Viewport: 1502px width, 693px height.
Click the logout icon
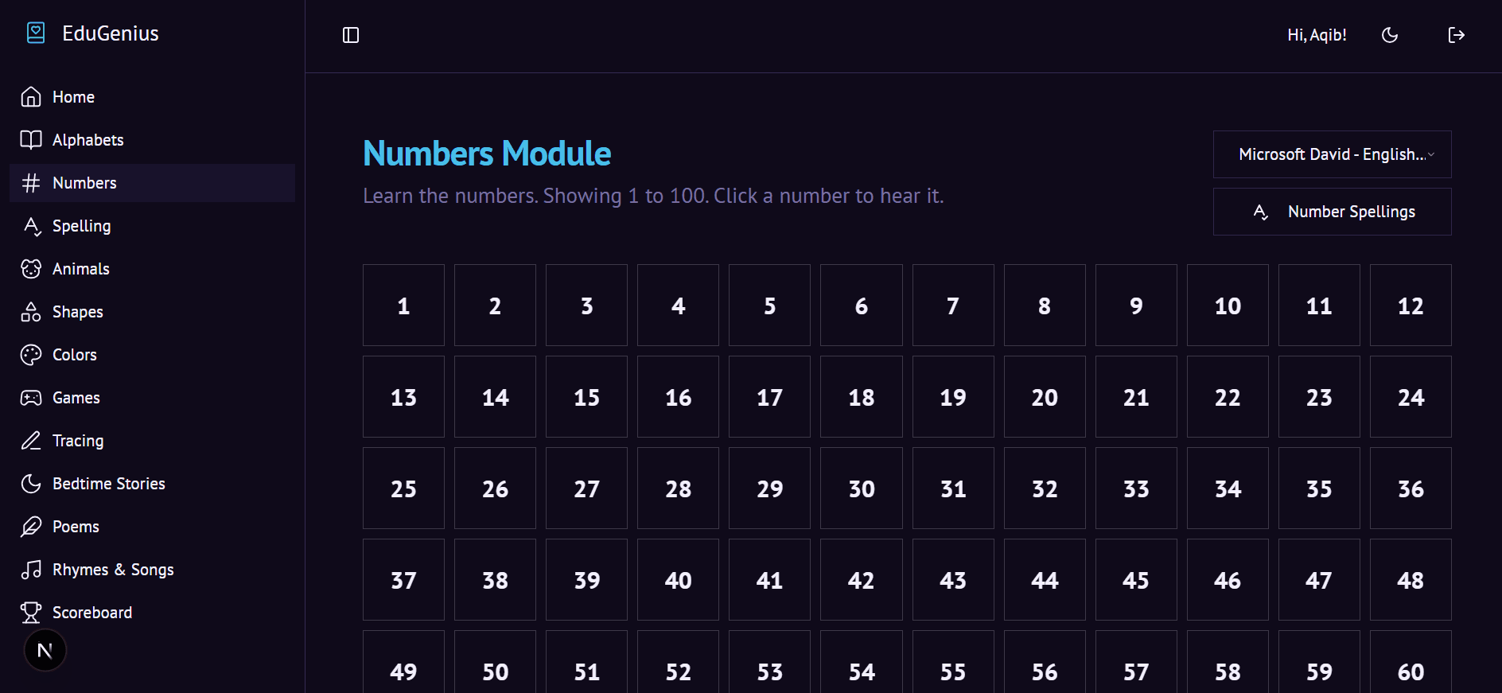(1456, 35)
